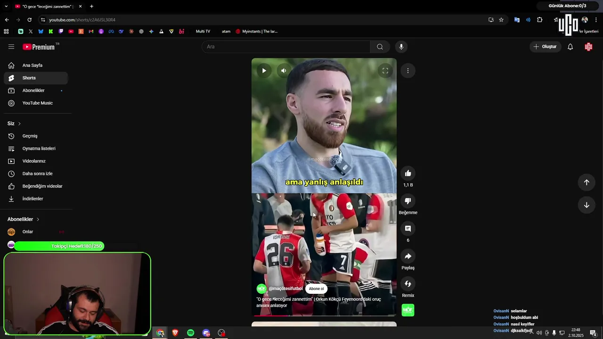This screenshot has width=603, height=339.
Task: Open the apps grid in bookmarks bar
Action: point(6,31)
